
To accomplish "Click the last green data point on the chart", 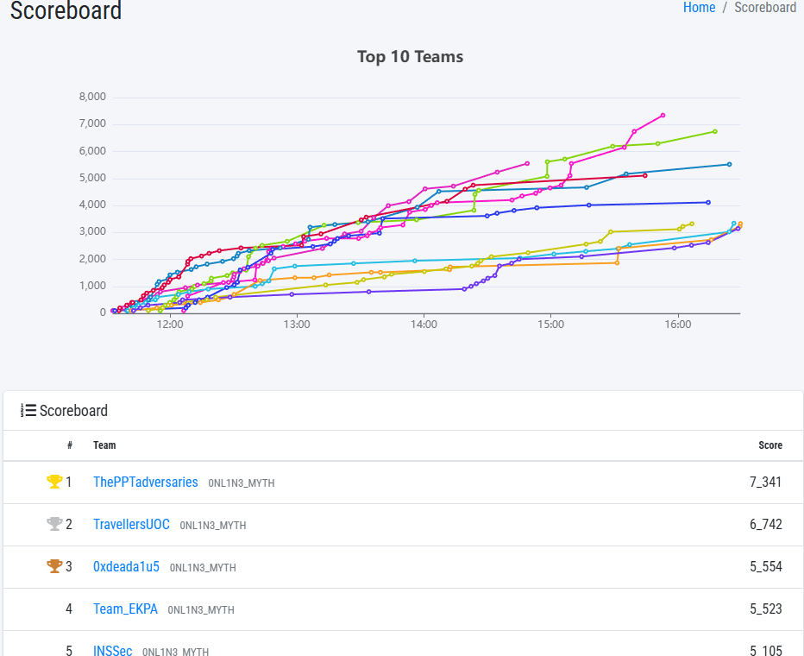I will 715,131.
